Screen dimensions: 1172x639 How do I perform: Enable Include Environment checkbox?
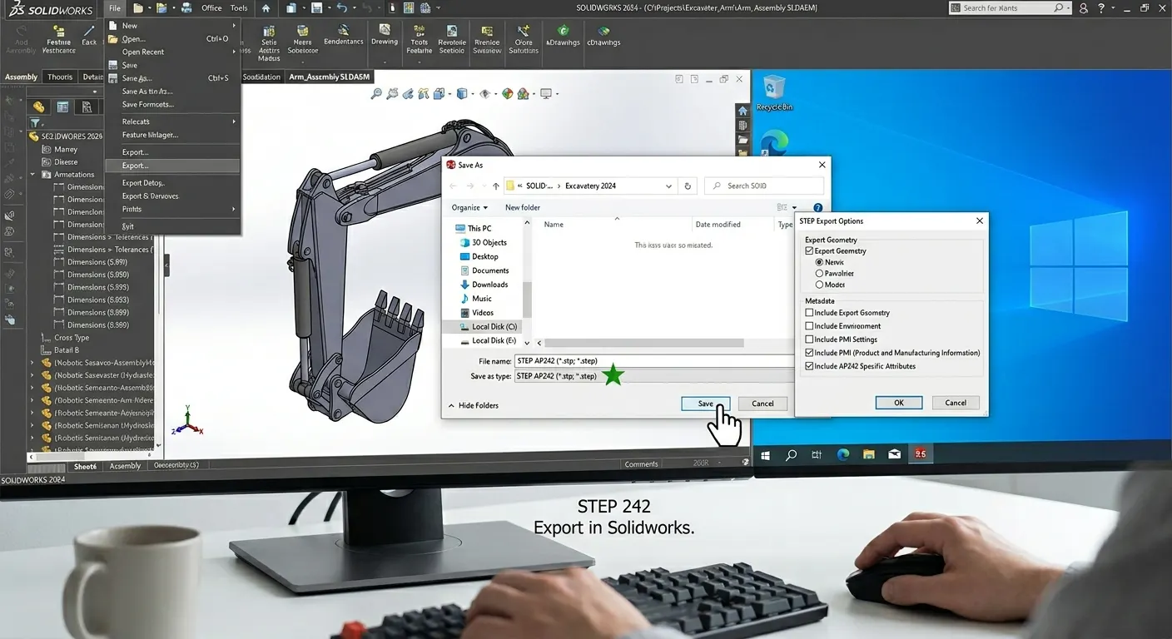(809, 326)
